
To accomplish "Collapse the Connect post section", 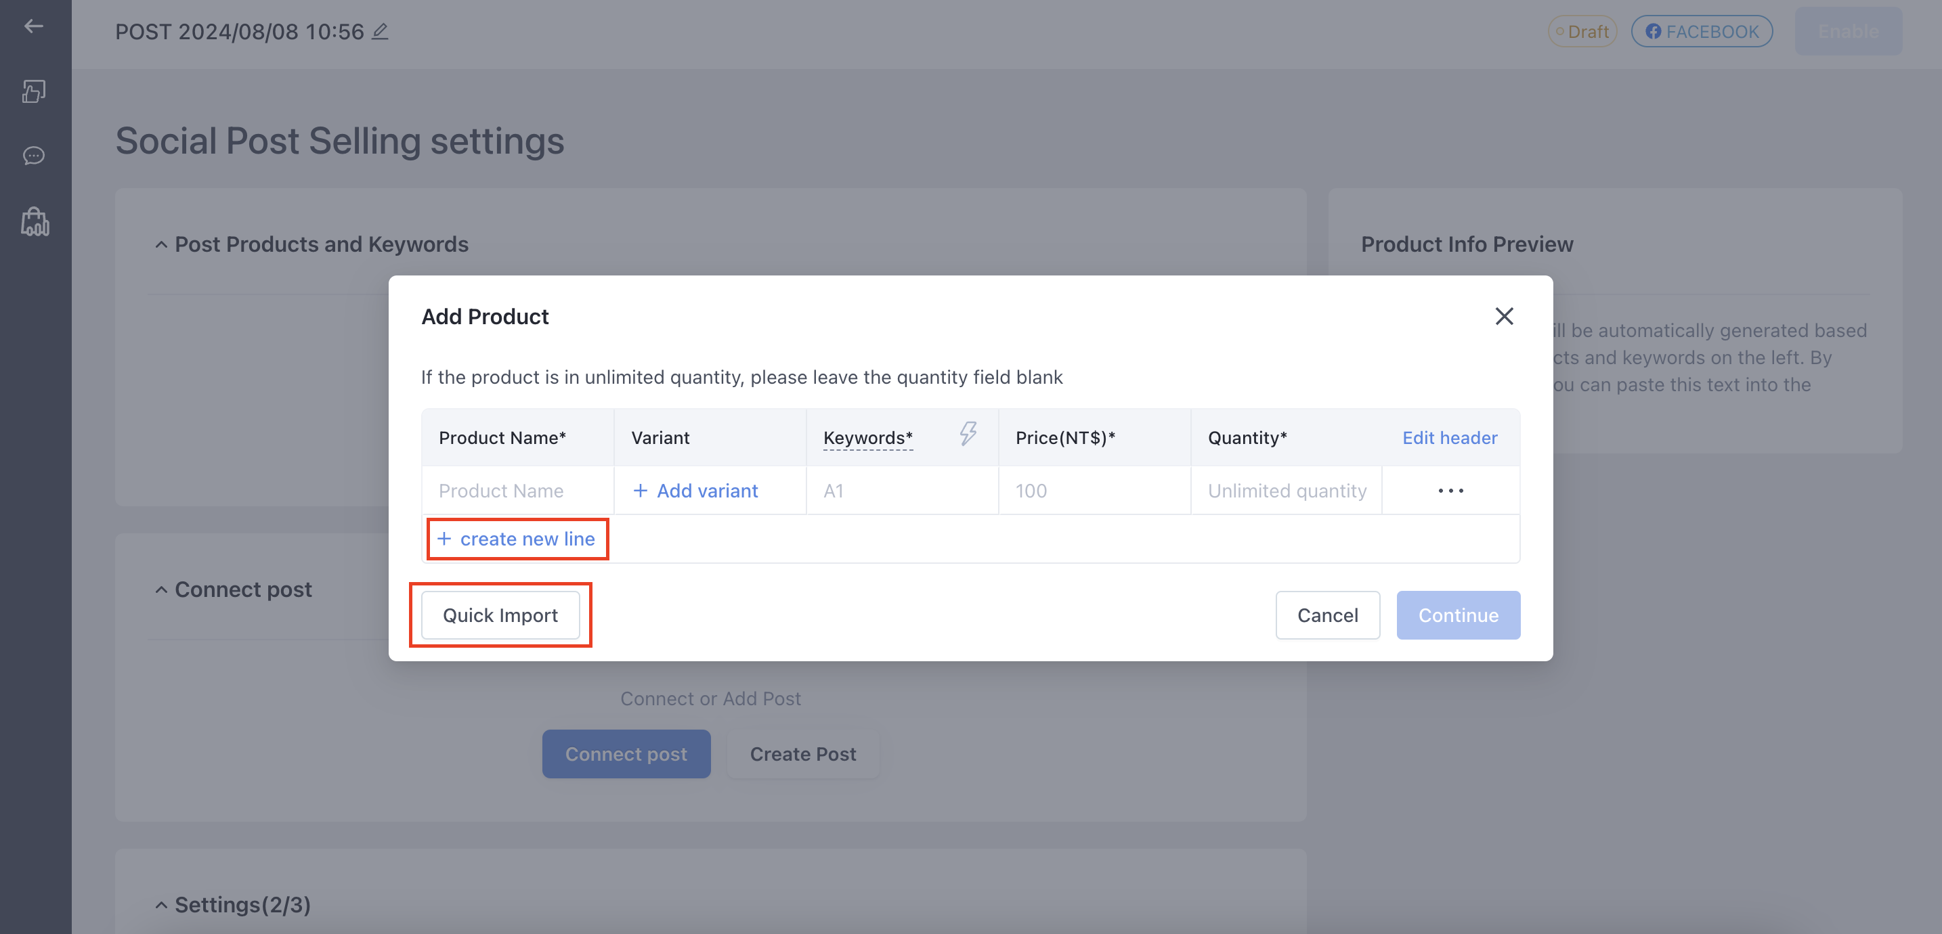I will click(160, 590).
